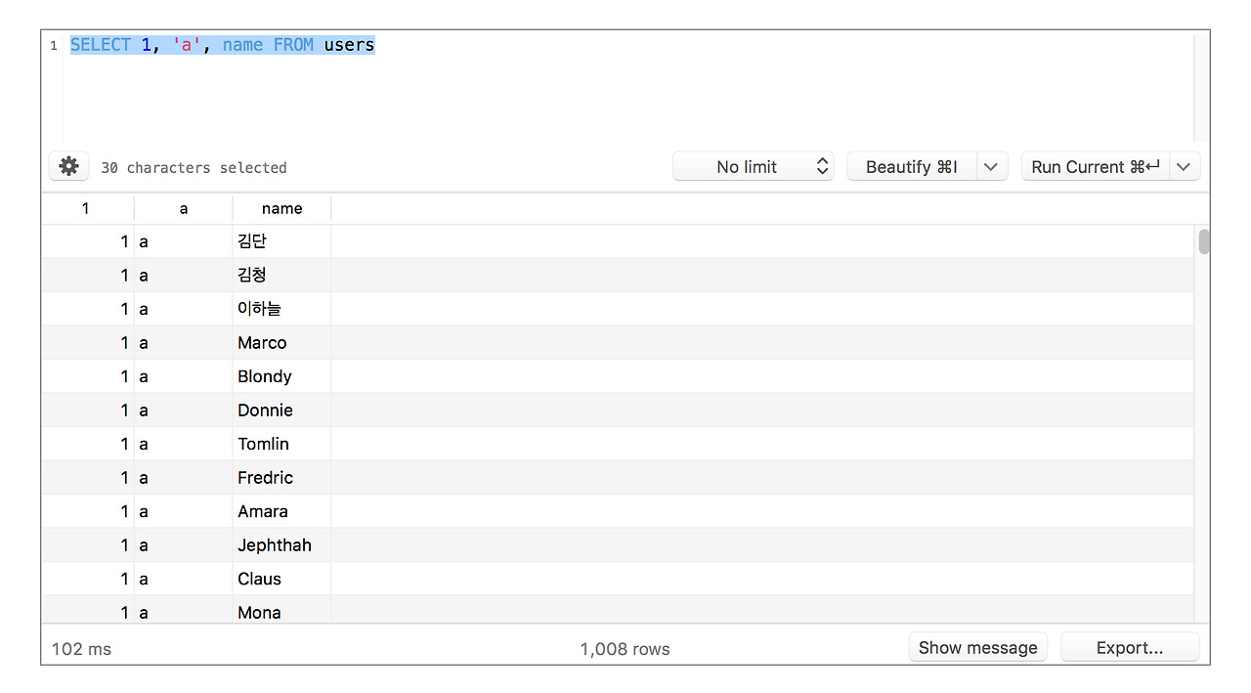Click the Show message button
The height and width of the screenshot is (693, 1251).
click(x=977, y=647)
